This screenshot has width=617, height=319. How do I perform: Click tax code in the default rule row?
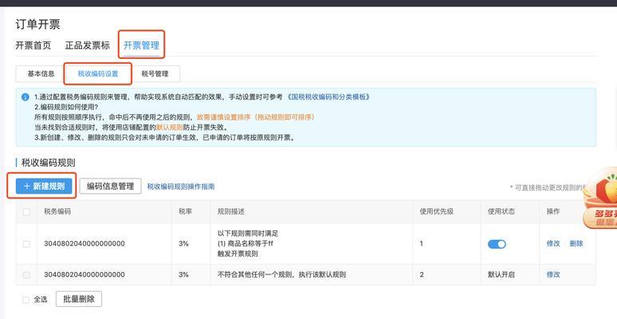84,274
